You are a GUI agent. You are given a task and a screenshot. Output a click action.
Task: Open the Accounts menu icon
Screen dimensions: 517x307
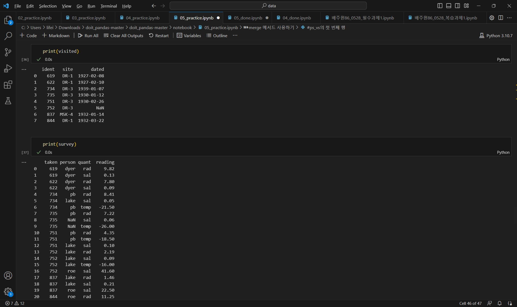8,275
